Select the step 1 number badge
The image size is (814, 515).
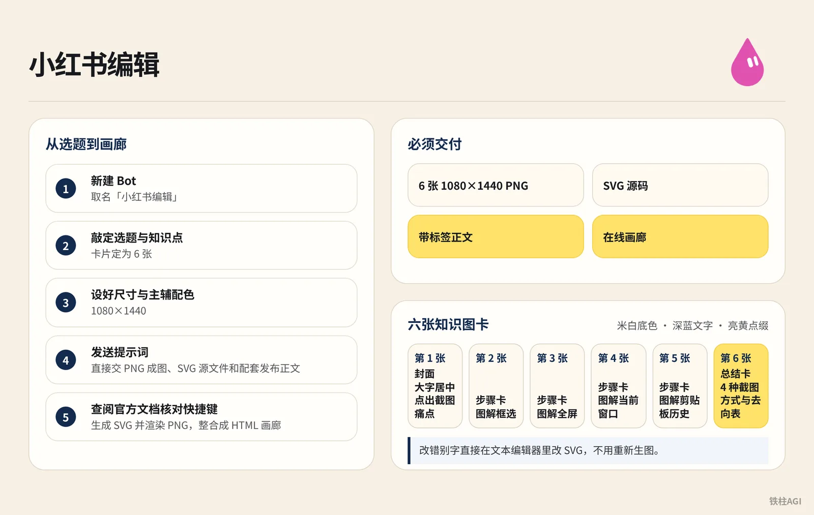pos(66,189)
